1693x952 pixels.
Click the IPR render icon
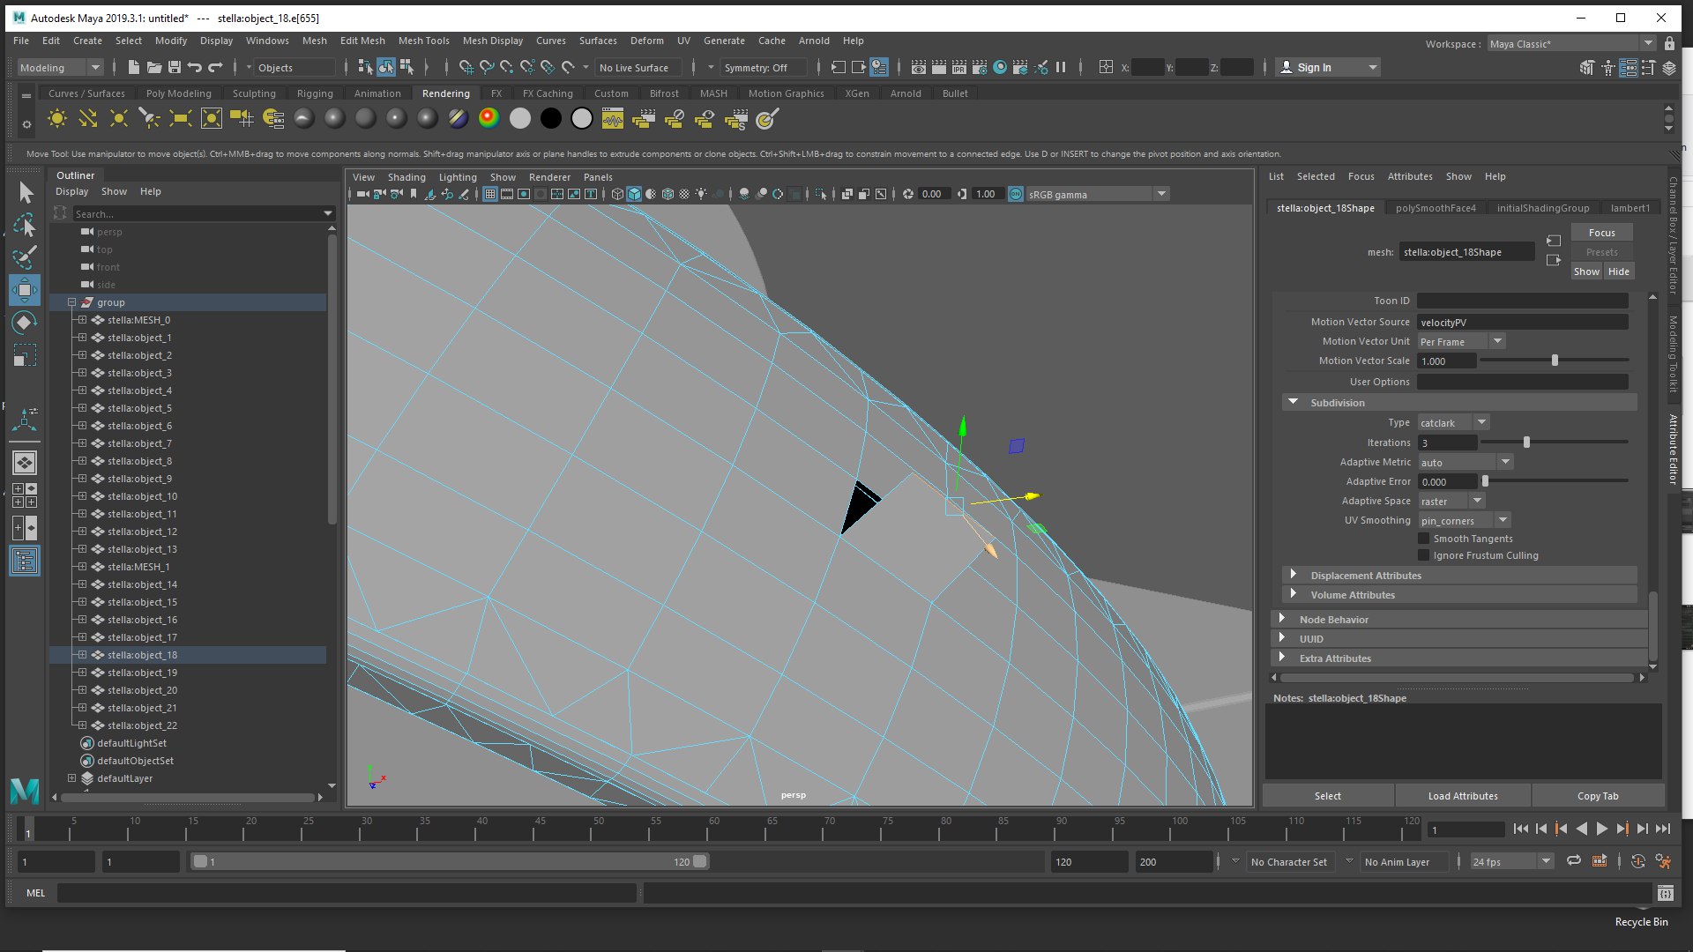[x=958, y=68]
